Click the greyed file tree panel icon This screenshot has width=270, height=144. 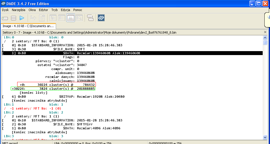point(53,18)
